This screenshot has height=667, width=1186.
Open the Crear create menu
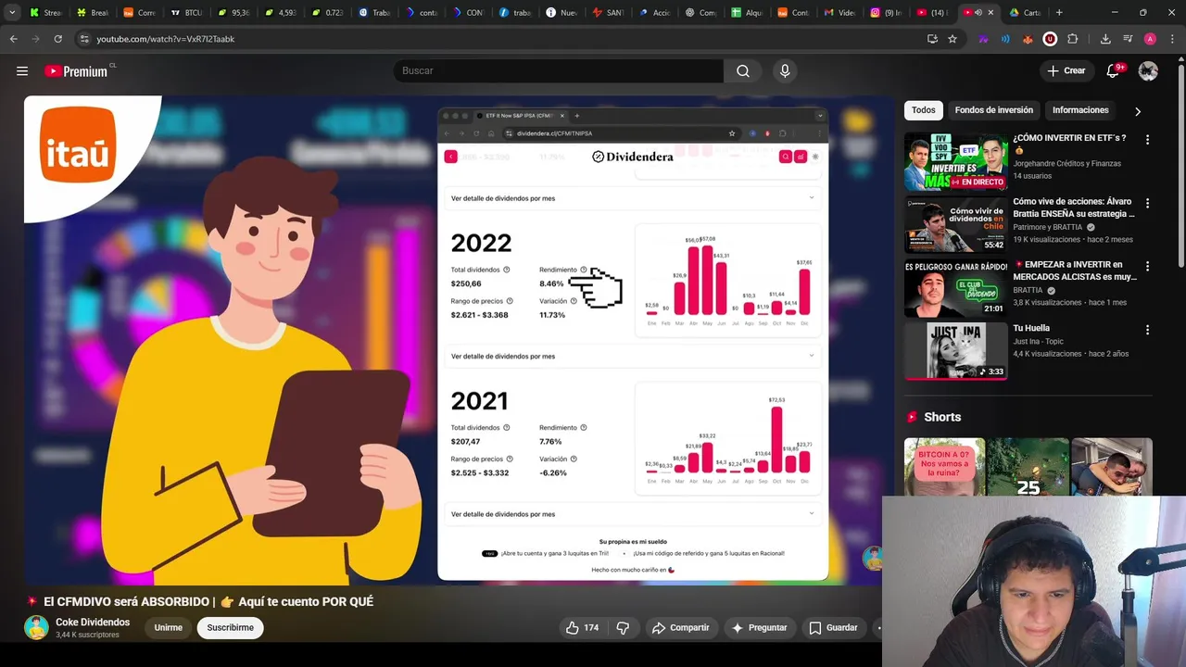pyautogui.click(x=1066, y=70)
